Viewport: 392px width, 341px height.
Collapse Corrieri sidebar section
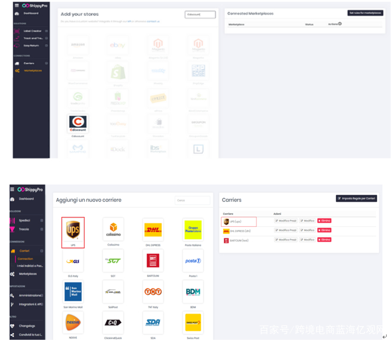(x=42, y=251)
